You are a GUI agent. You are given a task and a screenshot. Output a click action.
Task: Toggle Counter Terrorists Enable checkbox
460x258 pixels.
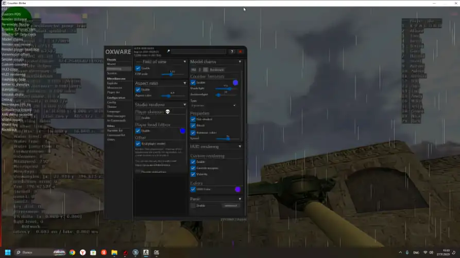[193, 83]
